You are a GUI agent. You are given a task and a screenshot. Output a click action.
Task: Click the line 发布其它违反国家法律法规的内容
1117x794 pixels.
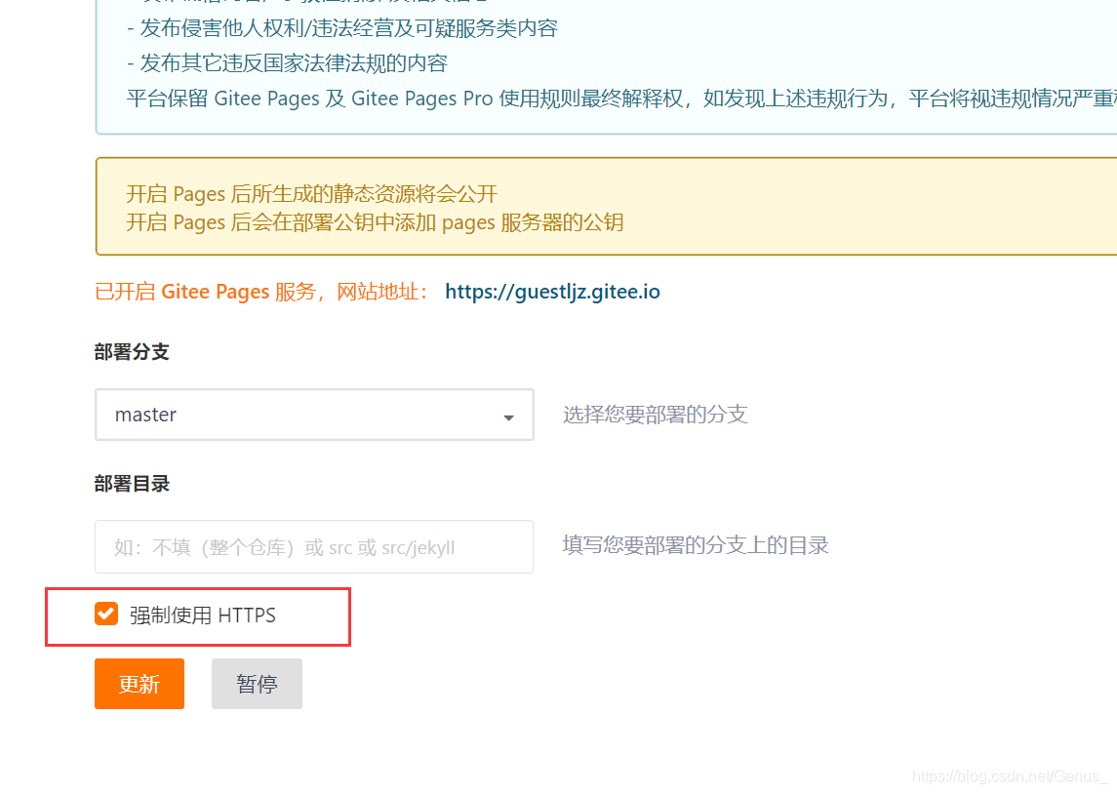tap(287, 63)
